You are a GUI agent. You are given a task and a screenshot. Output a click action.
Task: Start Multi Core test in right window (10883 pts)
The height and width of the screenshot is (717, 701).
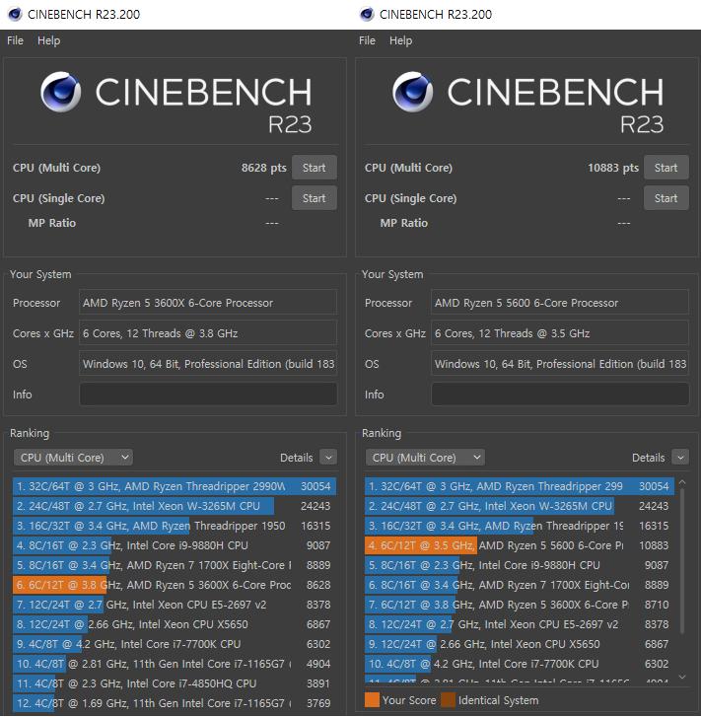[x=666, y=168]
